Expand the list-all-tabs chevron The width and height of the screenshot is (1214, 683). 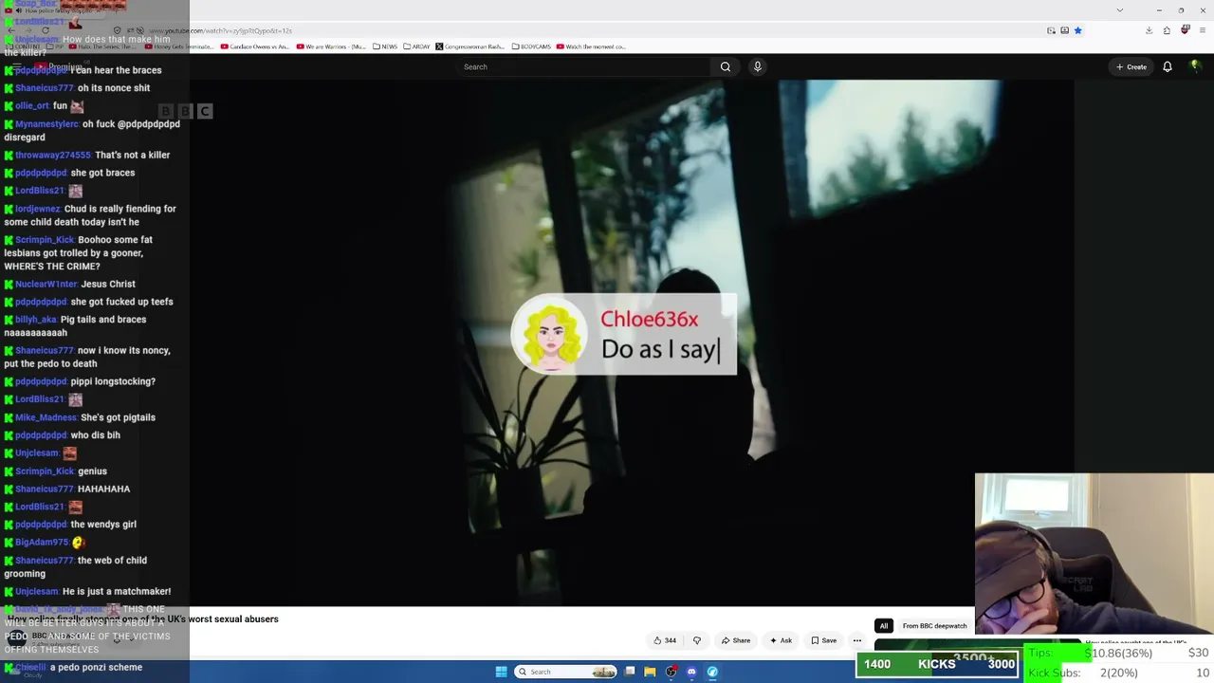[x=1120, y=9]
